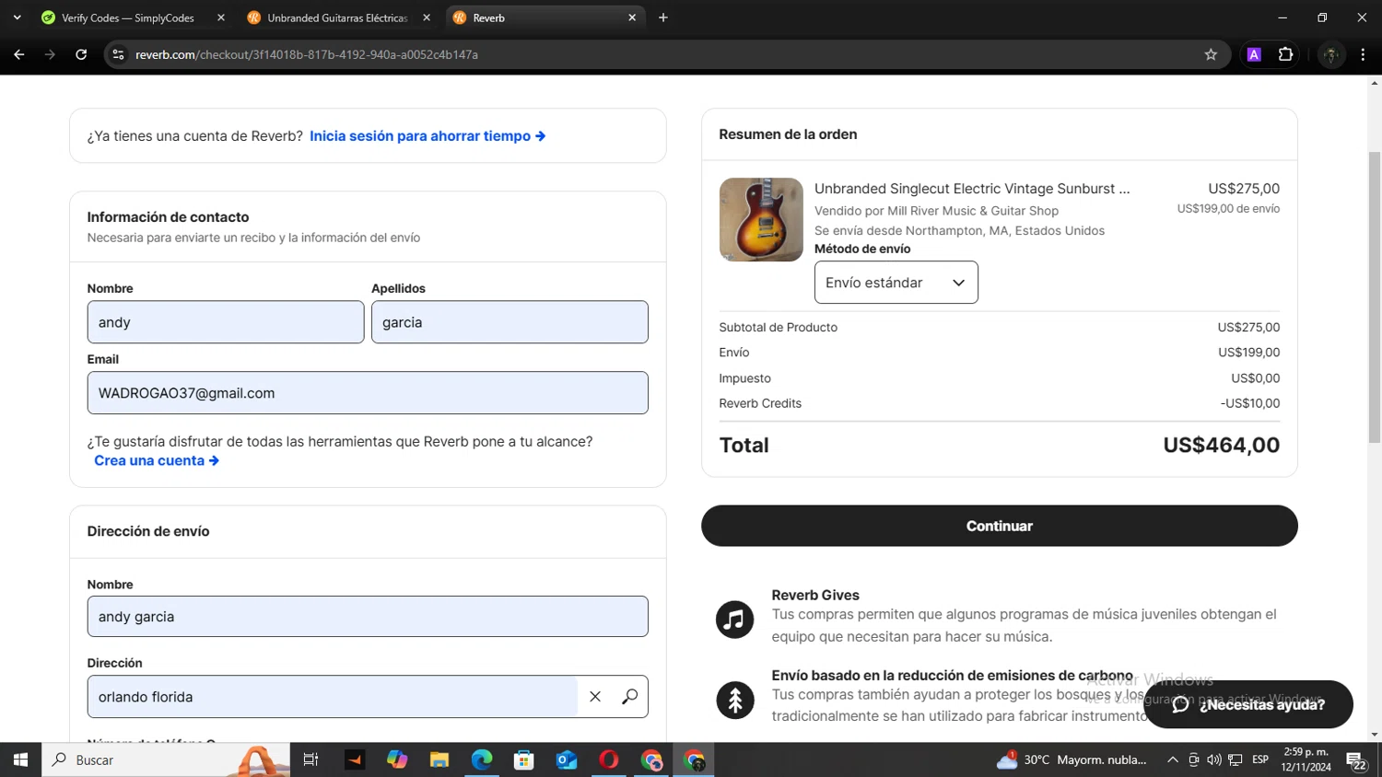Open Outlook from the taskbar
Image resolution: width=1382 pixels, height=777 pixels.
pos(567,760)
